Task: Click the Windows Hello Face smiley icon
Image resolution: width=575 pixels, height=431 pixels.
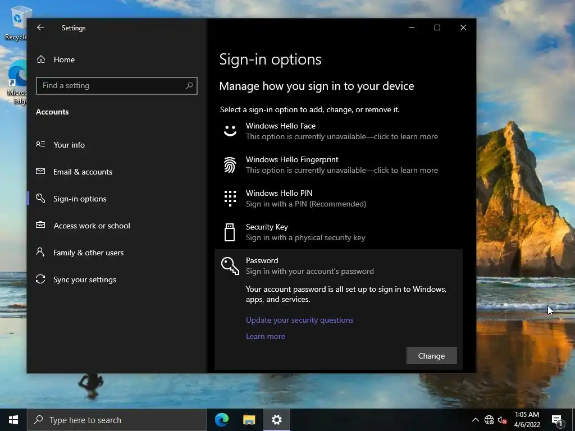Action: (x=230, y=131)
